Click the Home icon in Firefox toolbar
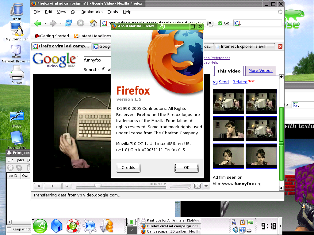314x235 pixels. pyautogui.click(x=93, y=23)
